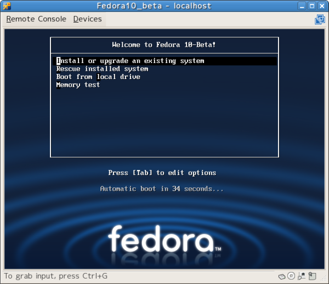Open the Devices menu

pos(88,19)
